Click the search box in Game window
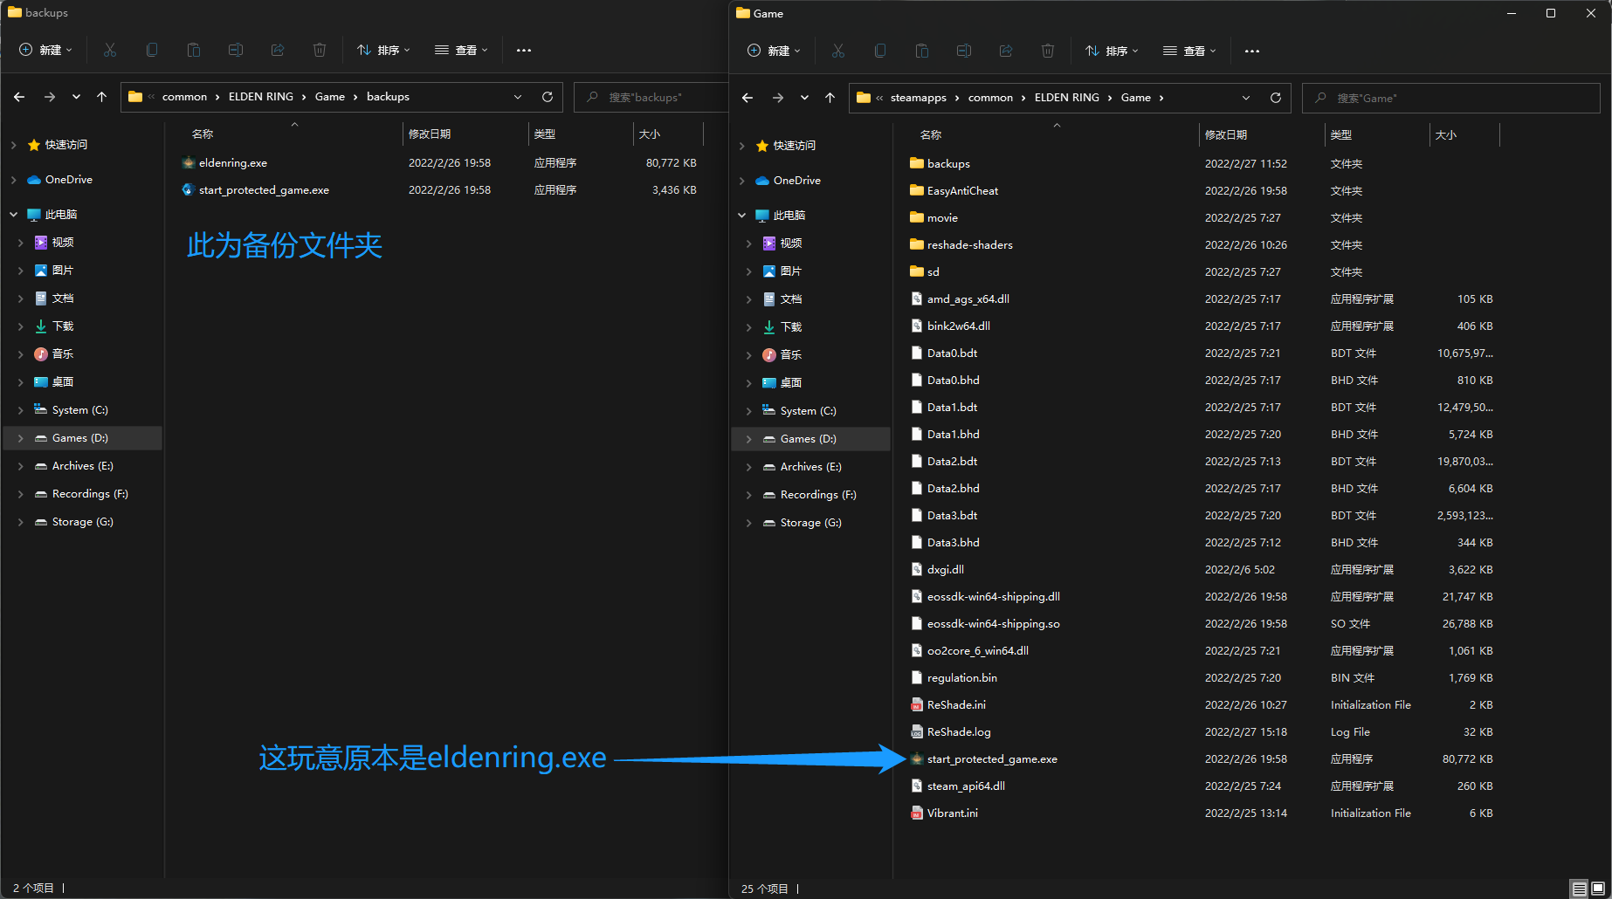The height and width of the screenshot is (899, 1612). pos(1450,98)
